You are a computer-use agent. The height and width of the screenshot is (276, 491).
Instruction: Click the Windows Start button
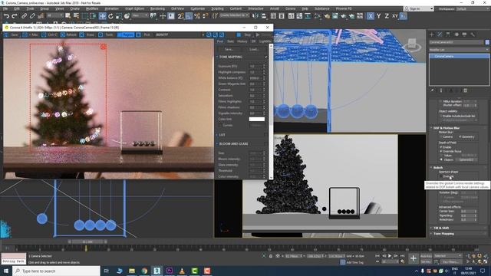(x=6, y=271)
